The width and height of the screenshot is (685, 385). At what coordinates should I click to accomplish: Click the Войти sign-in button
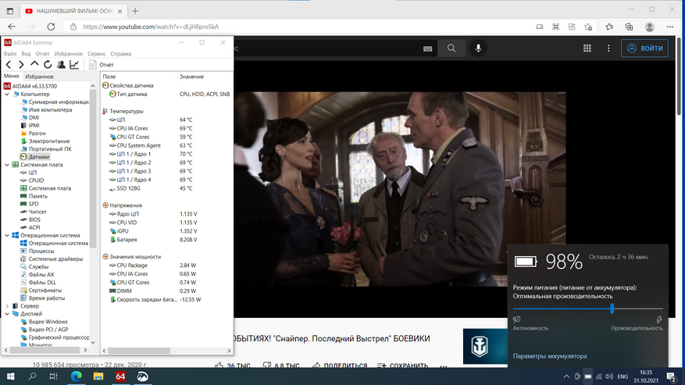pos(644,48)
